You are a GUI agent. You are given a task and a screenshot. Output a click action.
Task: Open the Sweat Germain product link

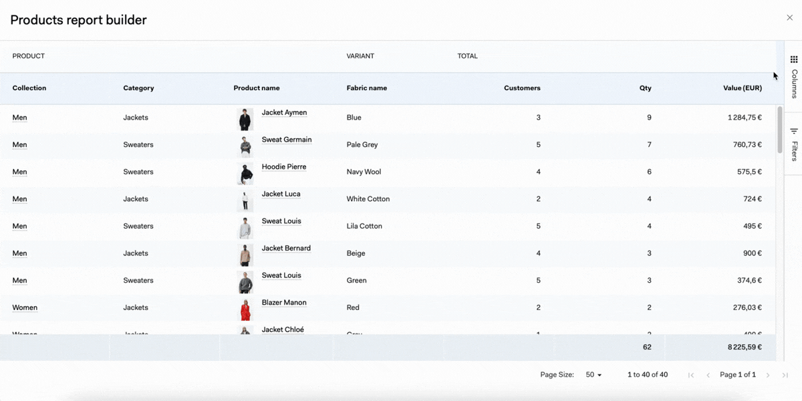(287, 140)
